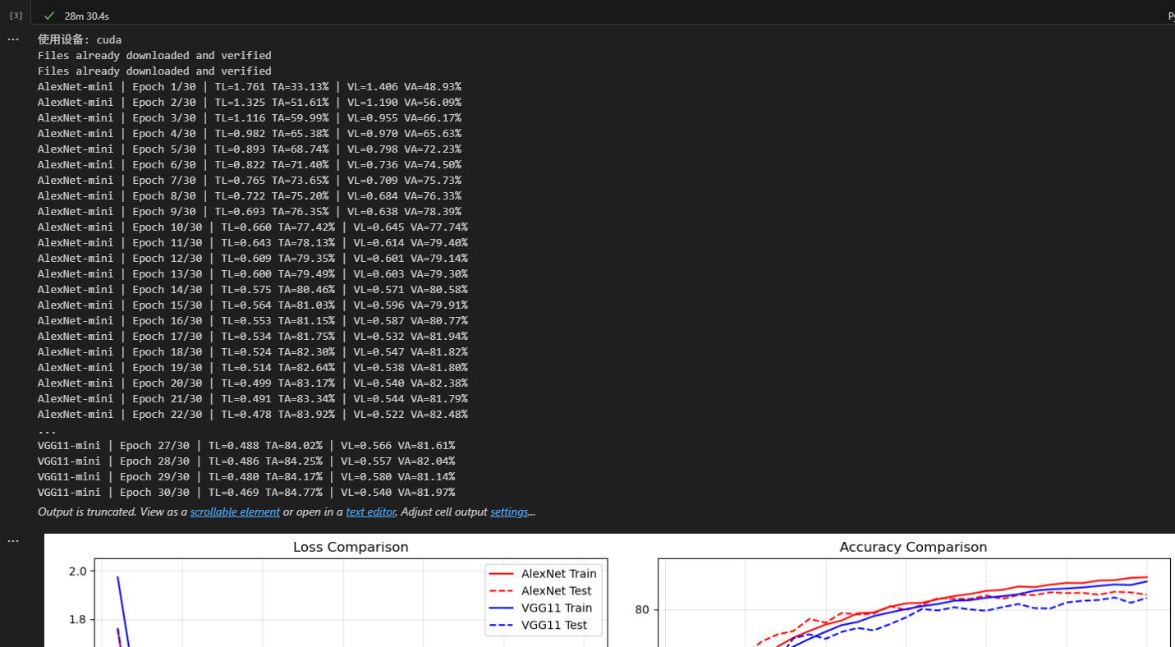Click 'Output is truncated. View as a' text
This screenshot has height=647, width=1175.
click(112, 512)
